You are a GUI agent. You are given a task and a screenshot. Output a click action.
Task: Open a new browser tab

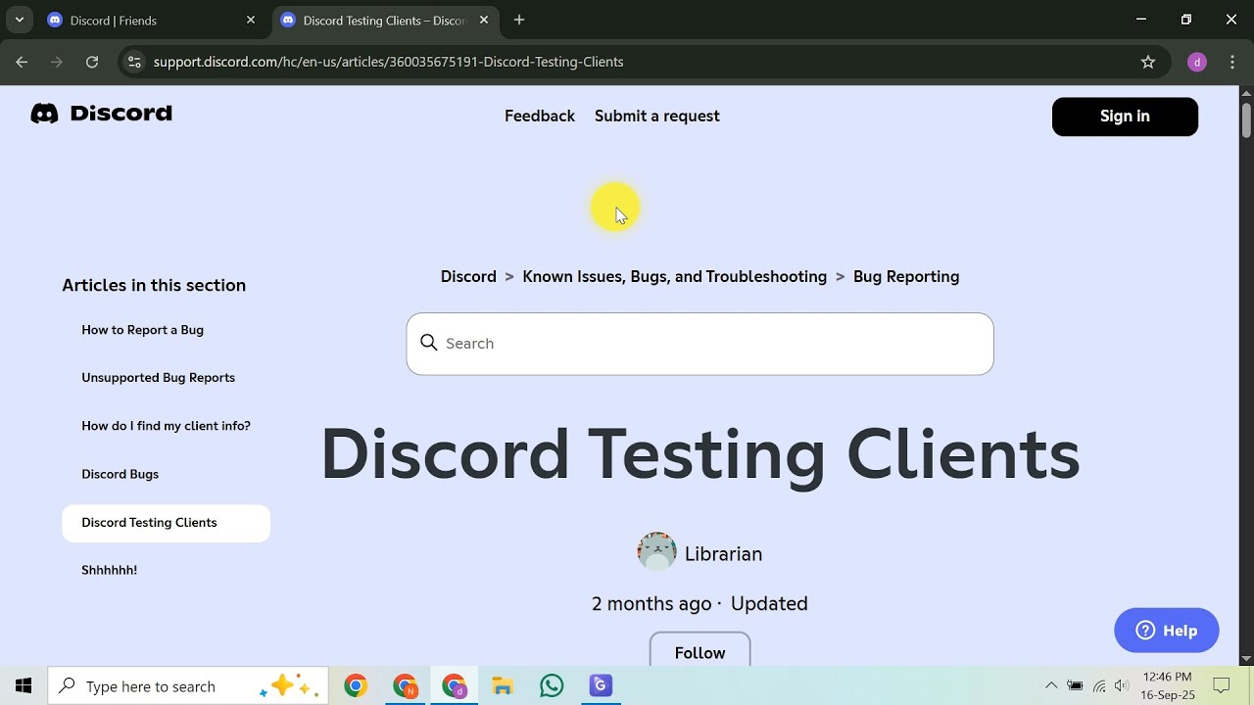pyautogui.click(x=519, y=21)
